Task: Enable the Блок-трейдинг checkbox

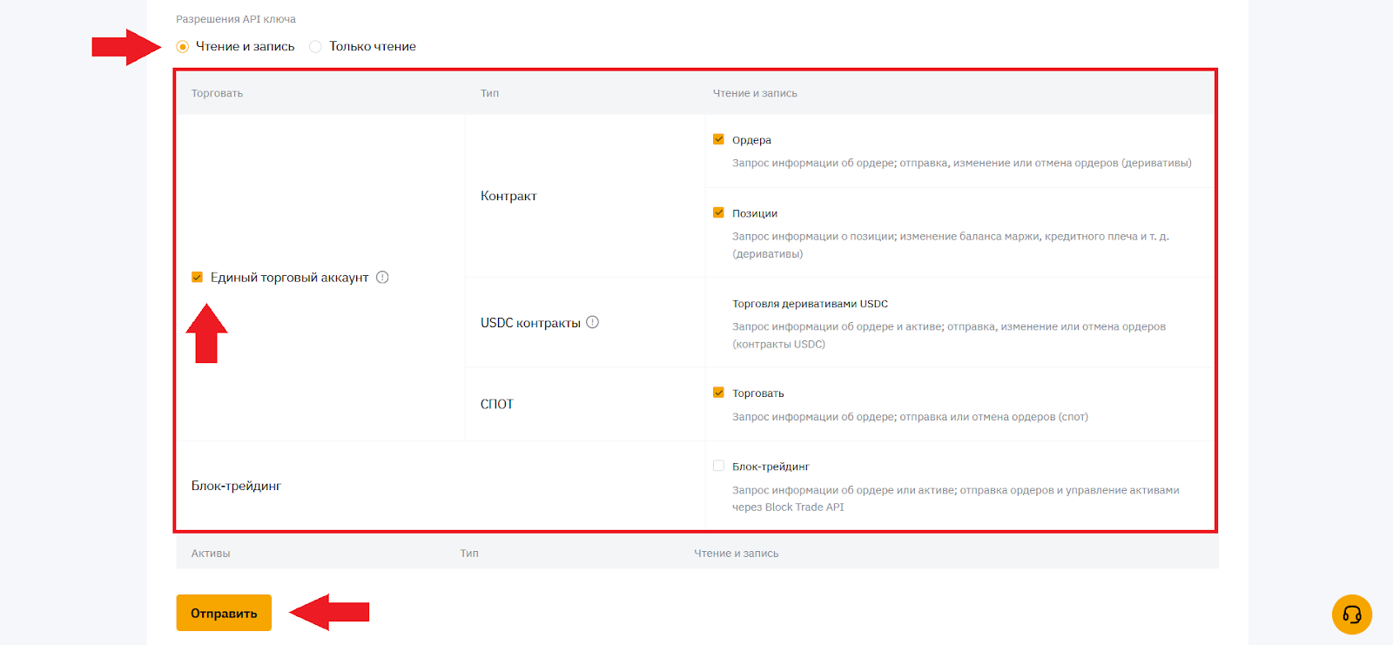Action: pyautogui.click(x=718, y=466)
